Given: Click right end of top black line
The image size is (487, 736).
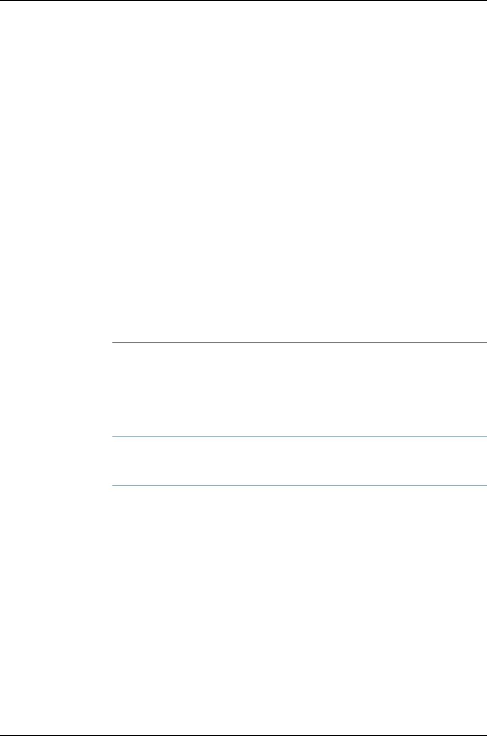Looking at the screenshot, I should click(485, 1).
